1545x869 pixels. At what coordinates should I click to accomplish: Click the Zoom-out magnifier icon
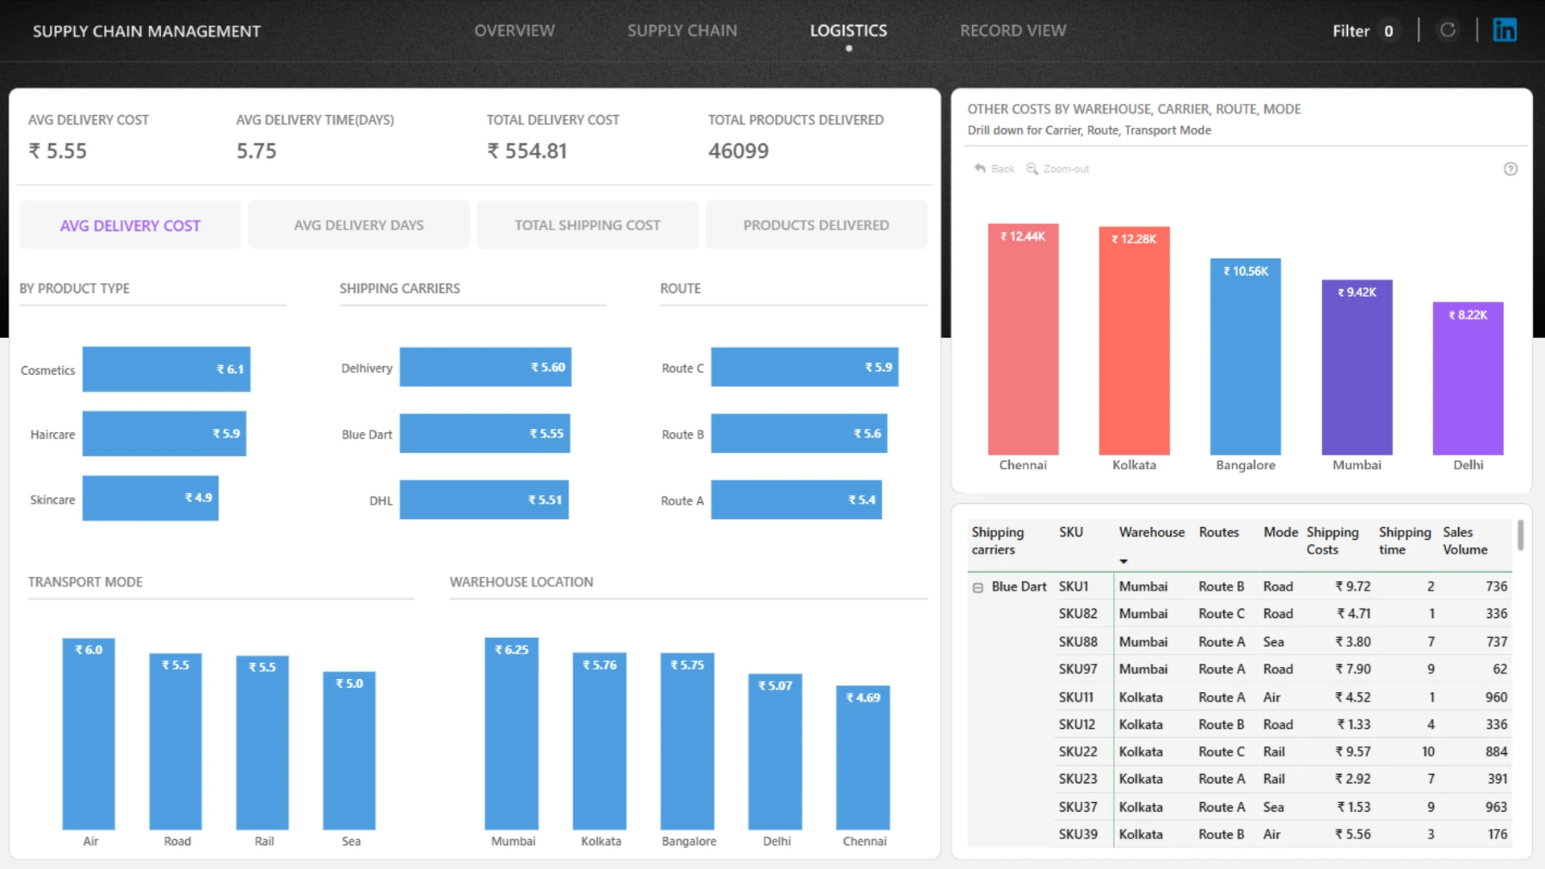click(x=1032, y=169)
